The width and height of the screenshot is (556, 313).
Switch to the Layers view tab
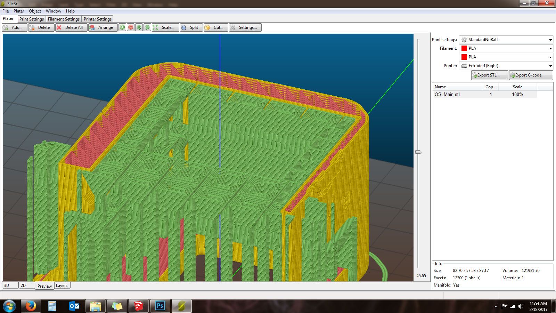tap(62, 286)
